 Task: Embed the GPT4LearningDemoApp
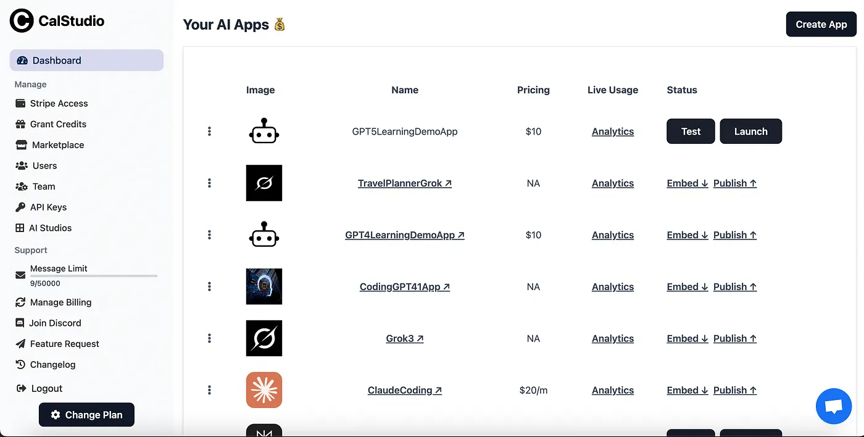686,235
